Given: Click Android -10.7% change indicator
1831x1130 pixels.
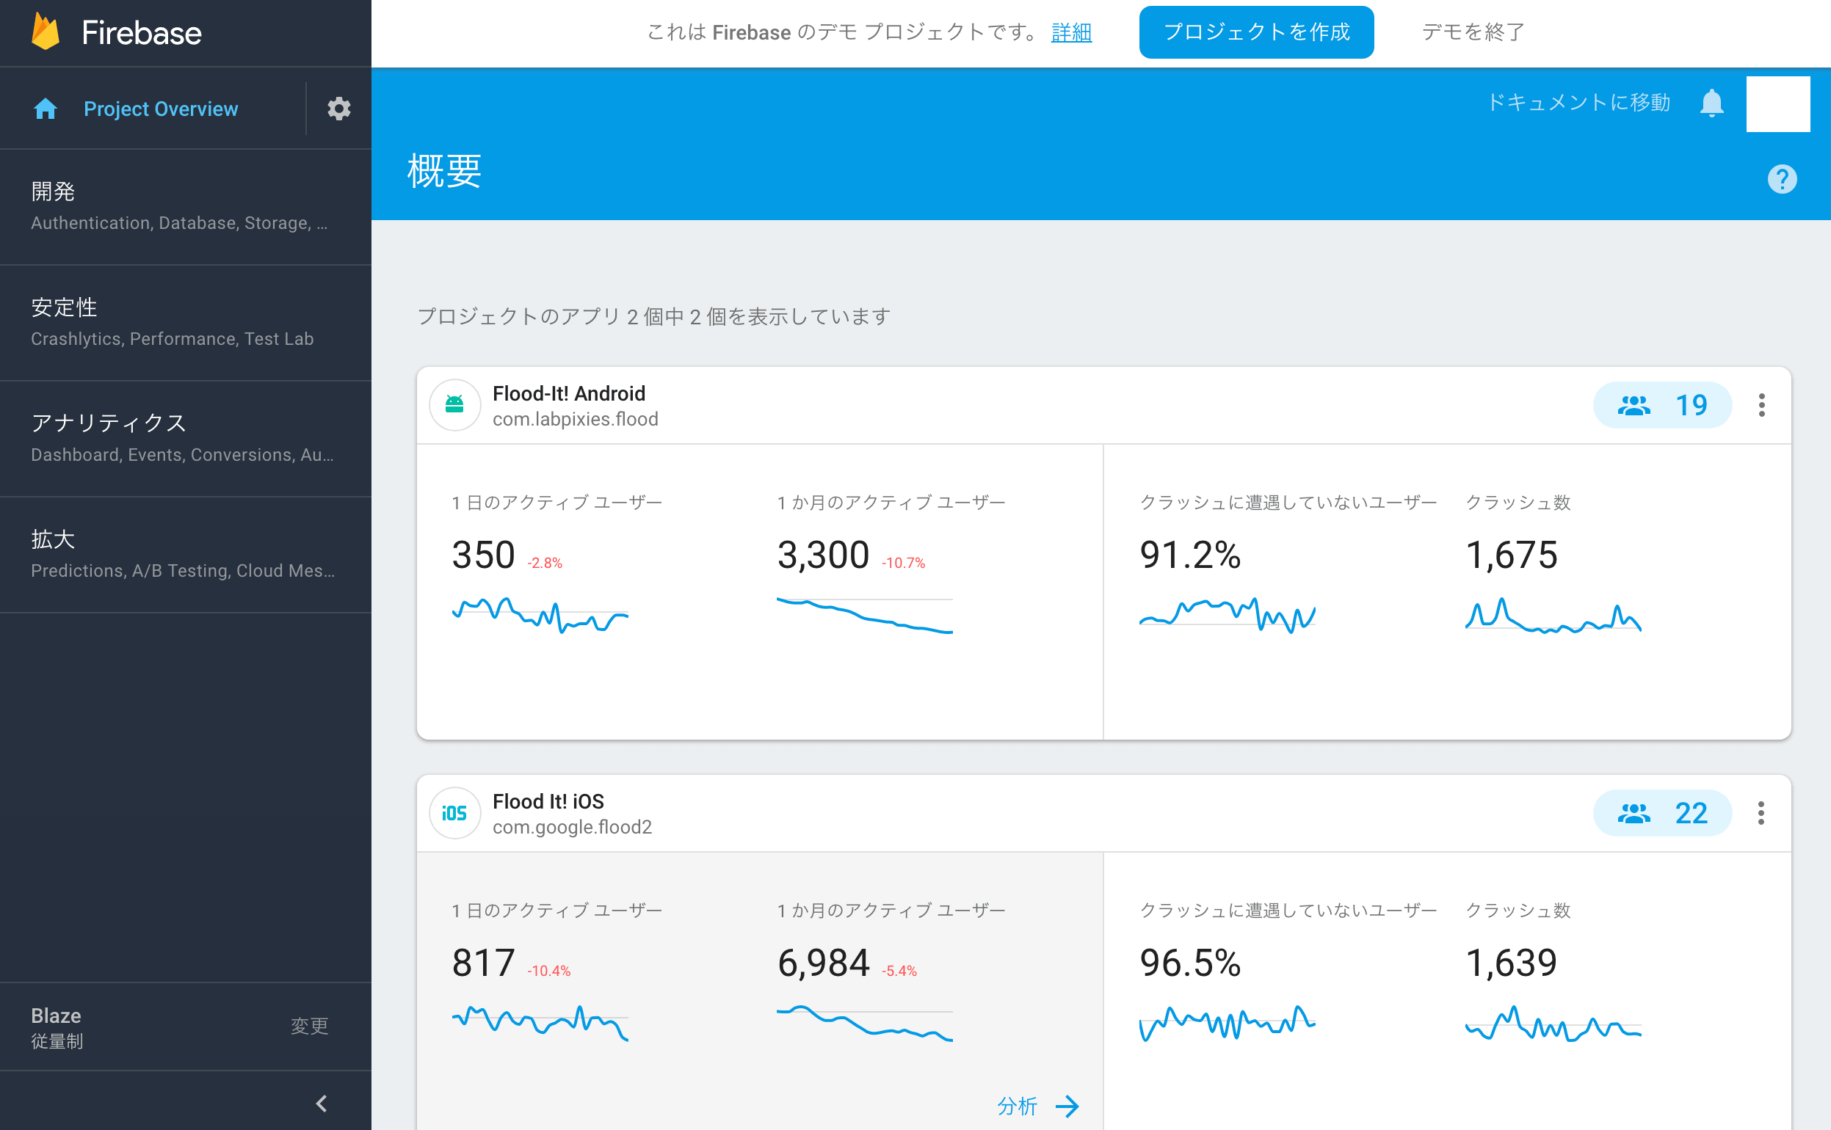Looking at the screenshot, I should tap(903, 563).
